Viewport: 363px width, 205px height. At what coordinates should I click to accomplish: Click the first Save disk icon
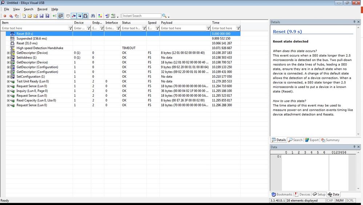[41, 16]
